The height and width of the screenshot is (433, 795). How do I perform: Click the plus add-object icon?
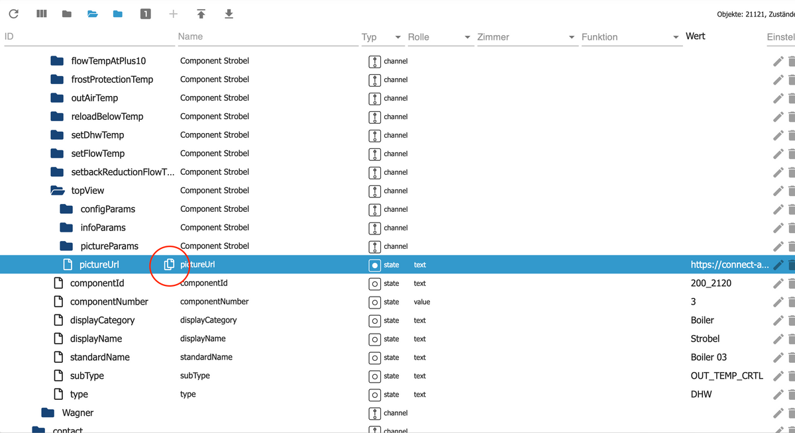pyautogui.click(x=174, y=13)
